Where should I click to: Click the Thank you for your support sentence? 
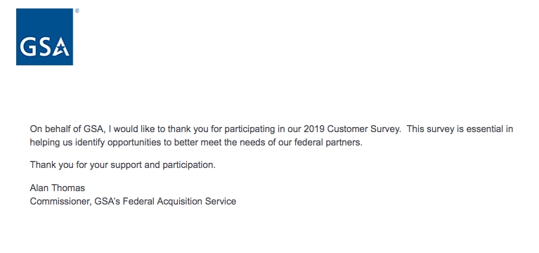[123, 165]
